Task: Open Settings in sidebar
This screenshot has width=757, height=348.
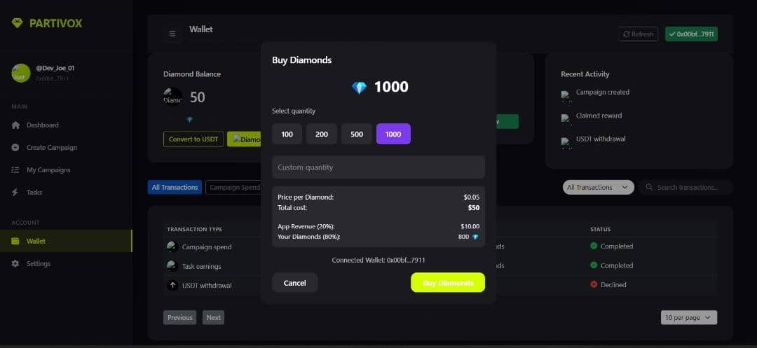Action: [38, 264]
